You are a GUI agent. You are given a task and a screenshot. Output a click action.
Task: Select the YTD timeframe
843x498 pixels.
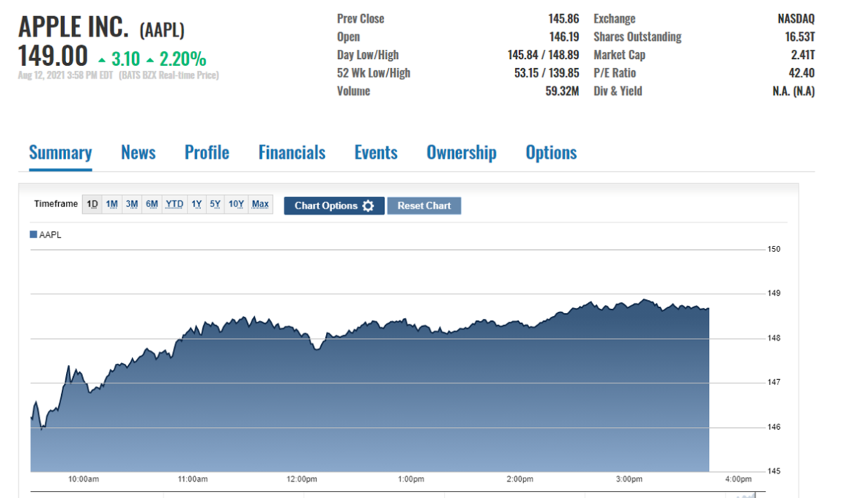[174, 204]
